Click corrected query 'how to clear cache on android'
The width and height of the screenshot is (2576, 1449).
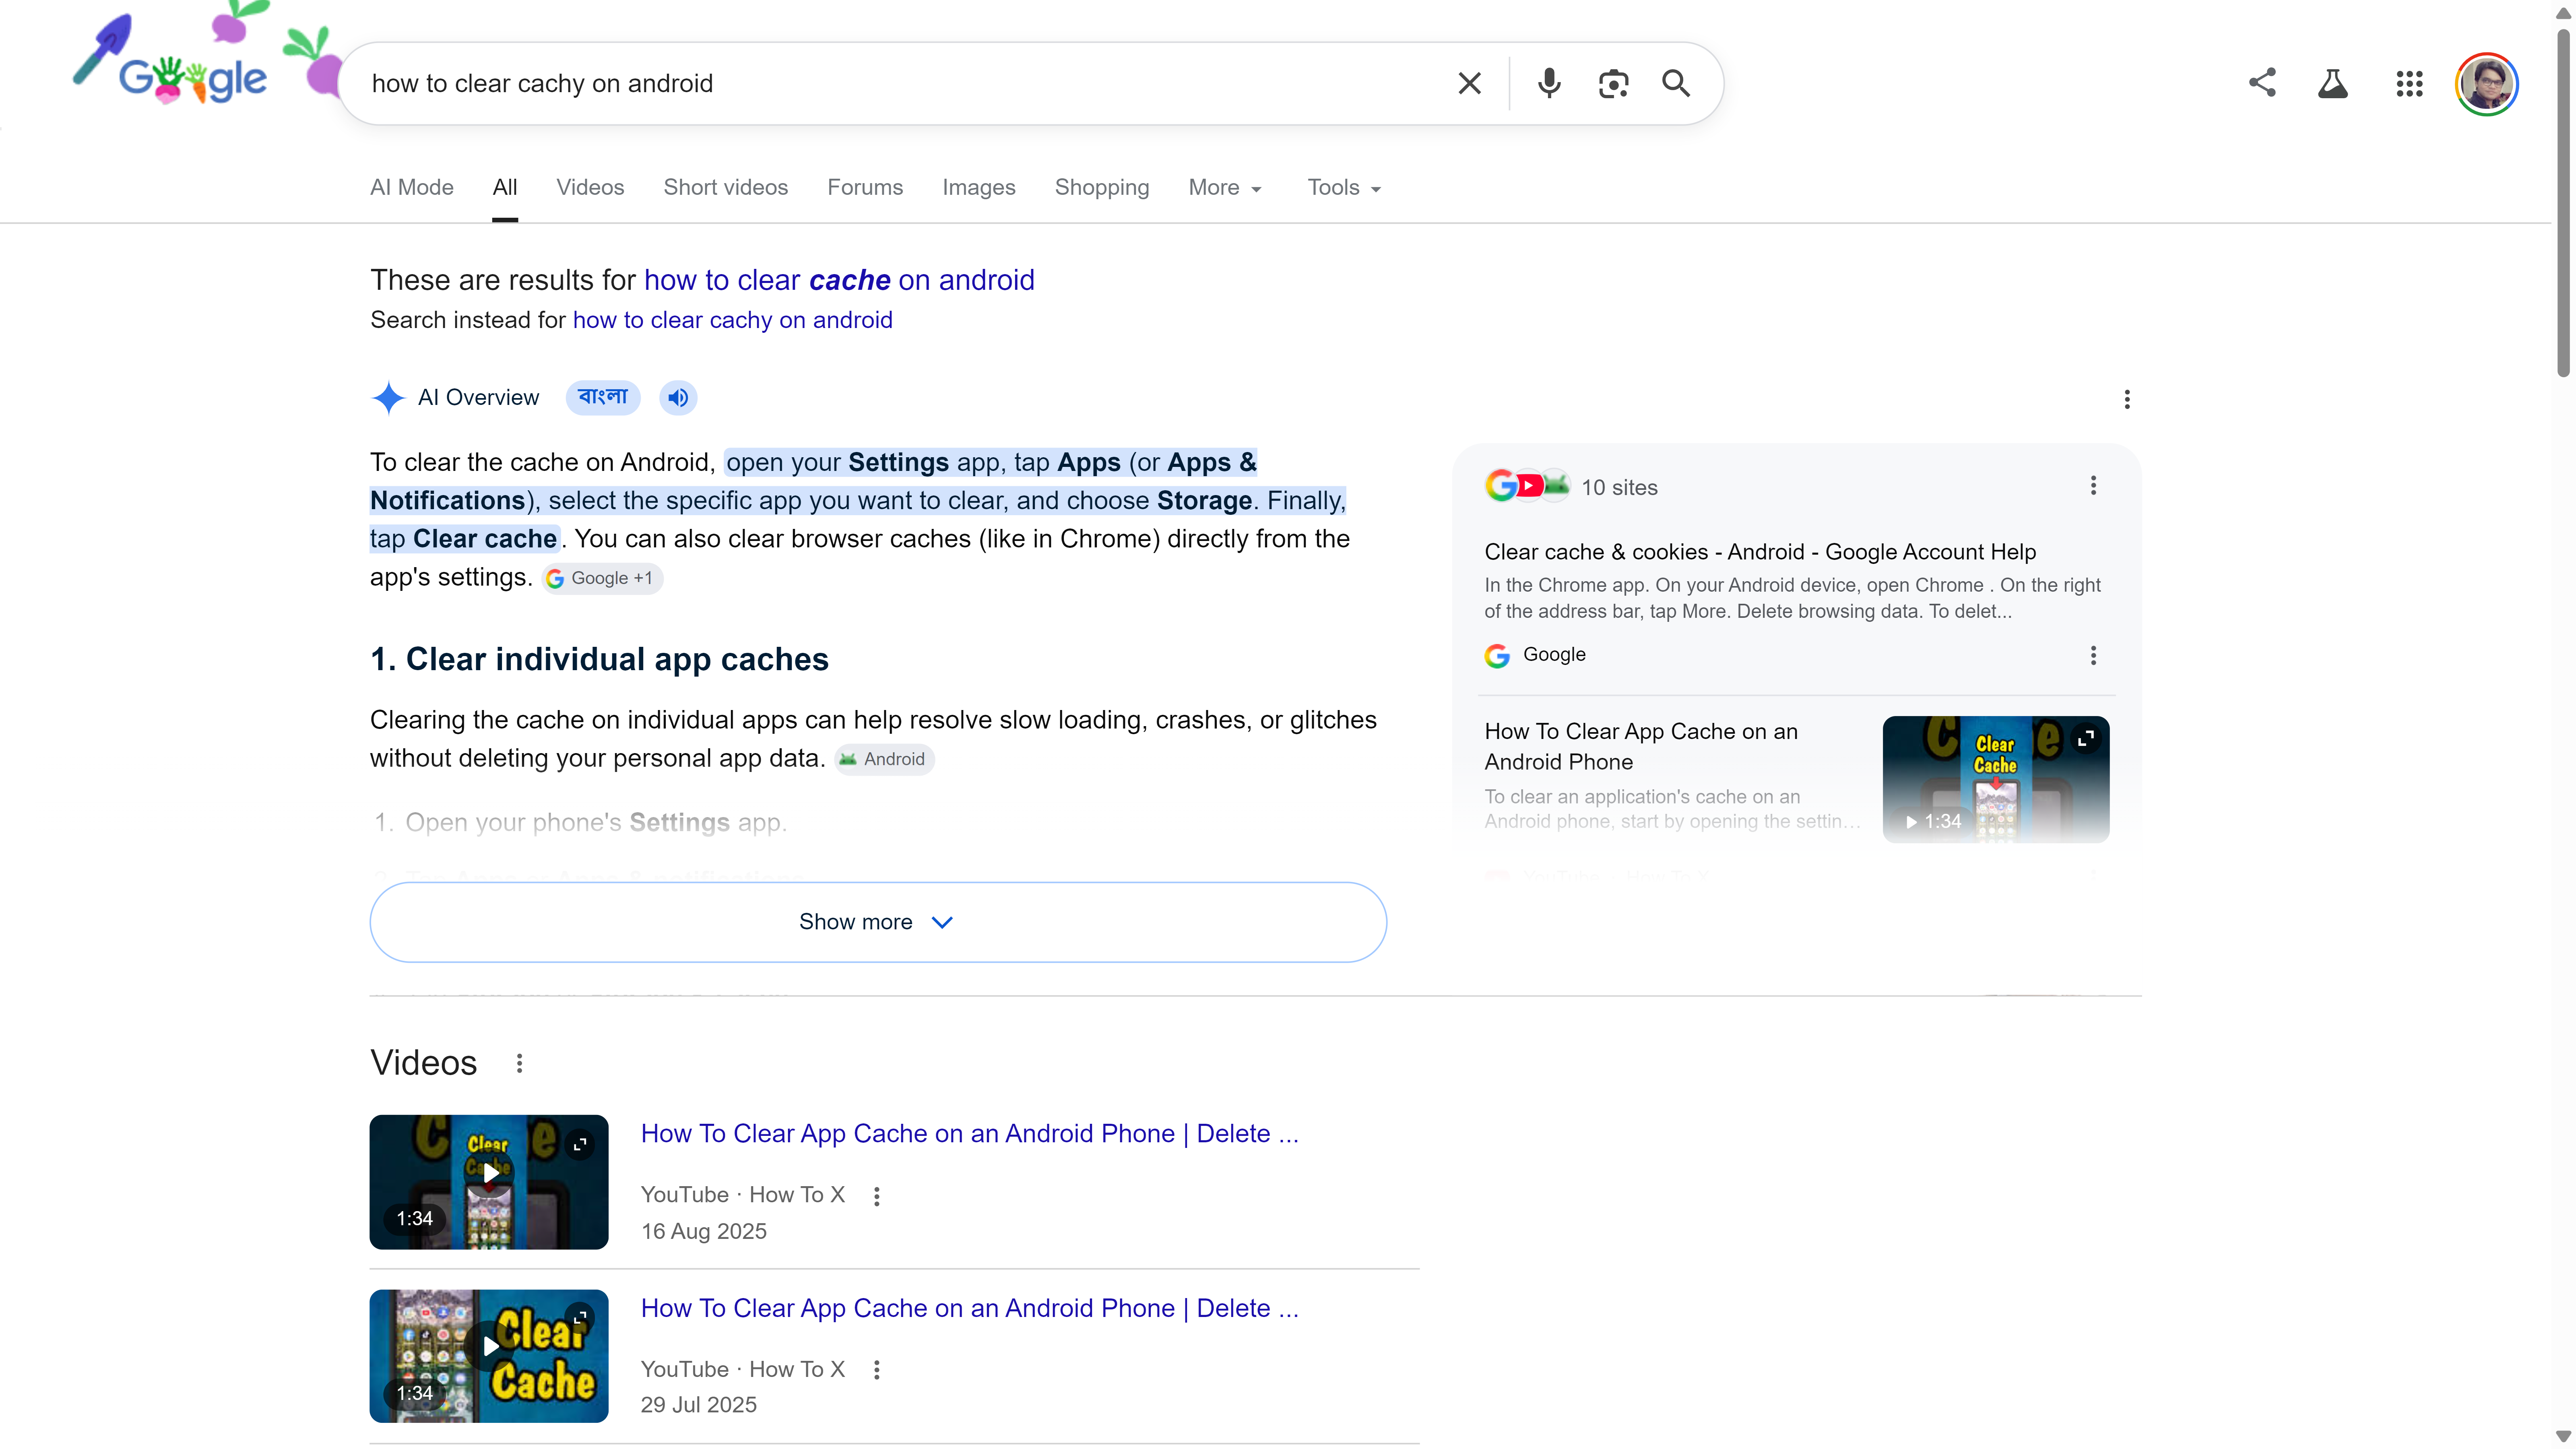[x=839, y=280]
